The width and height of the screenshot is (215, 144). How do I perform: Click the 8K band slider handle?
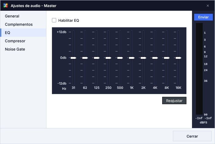pos(167,58)
